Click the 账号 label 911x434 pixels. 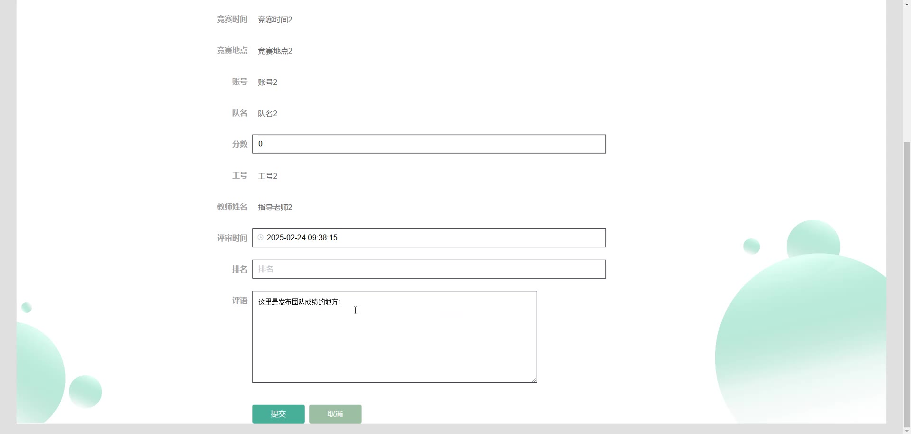(x=240, y=82)
